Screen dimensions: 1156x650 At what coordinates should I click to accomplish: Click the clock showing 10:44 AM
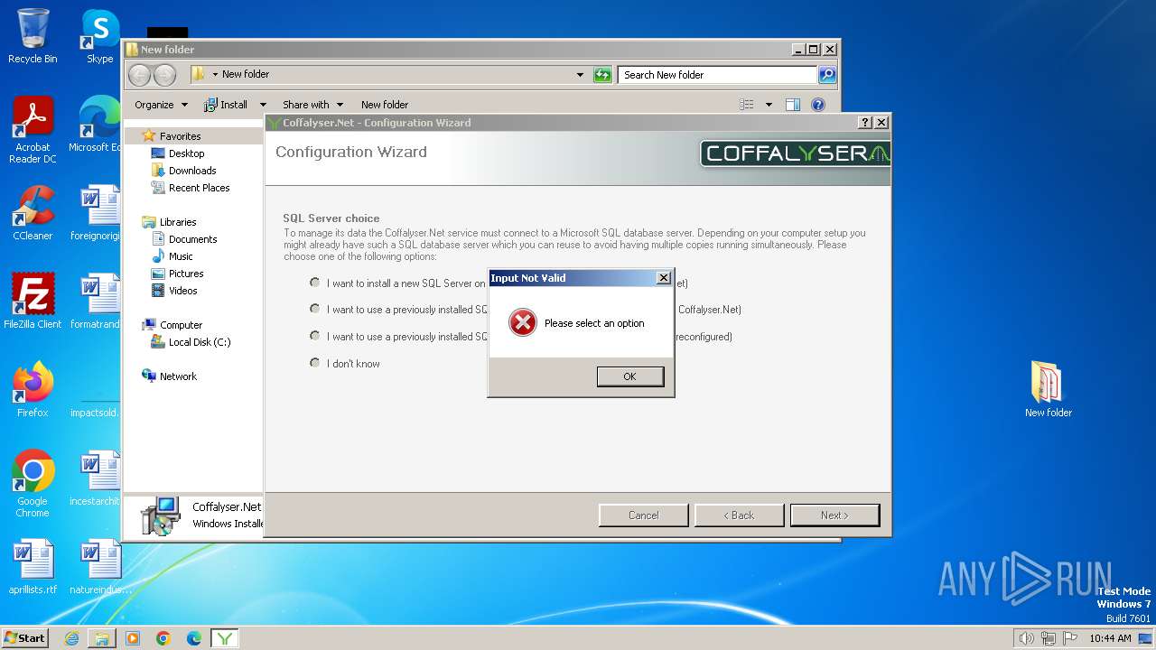pyautogui.click(x=1110, y=638)
